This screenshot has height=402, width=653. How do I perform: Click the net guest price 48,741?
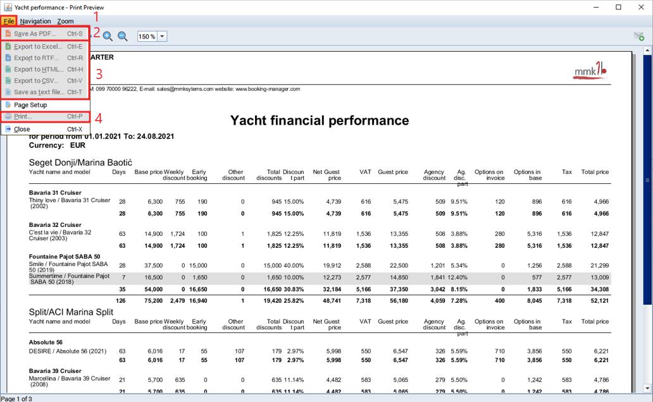[332, 300]
